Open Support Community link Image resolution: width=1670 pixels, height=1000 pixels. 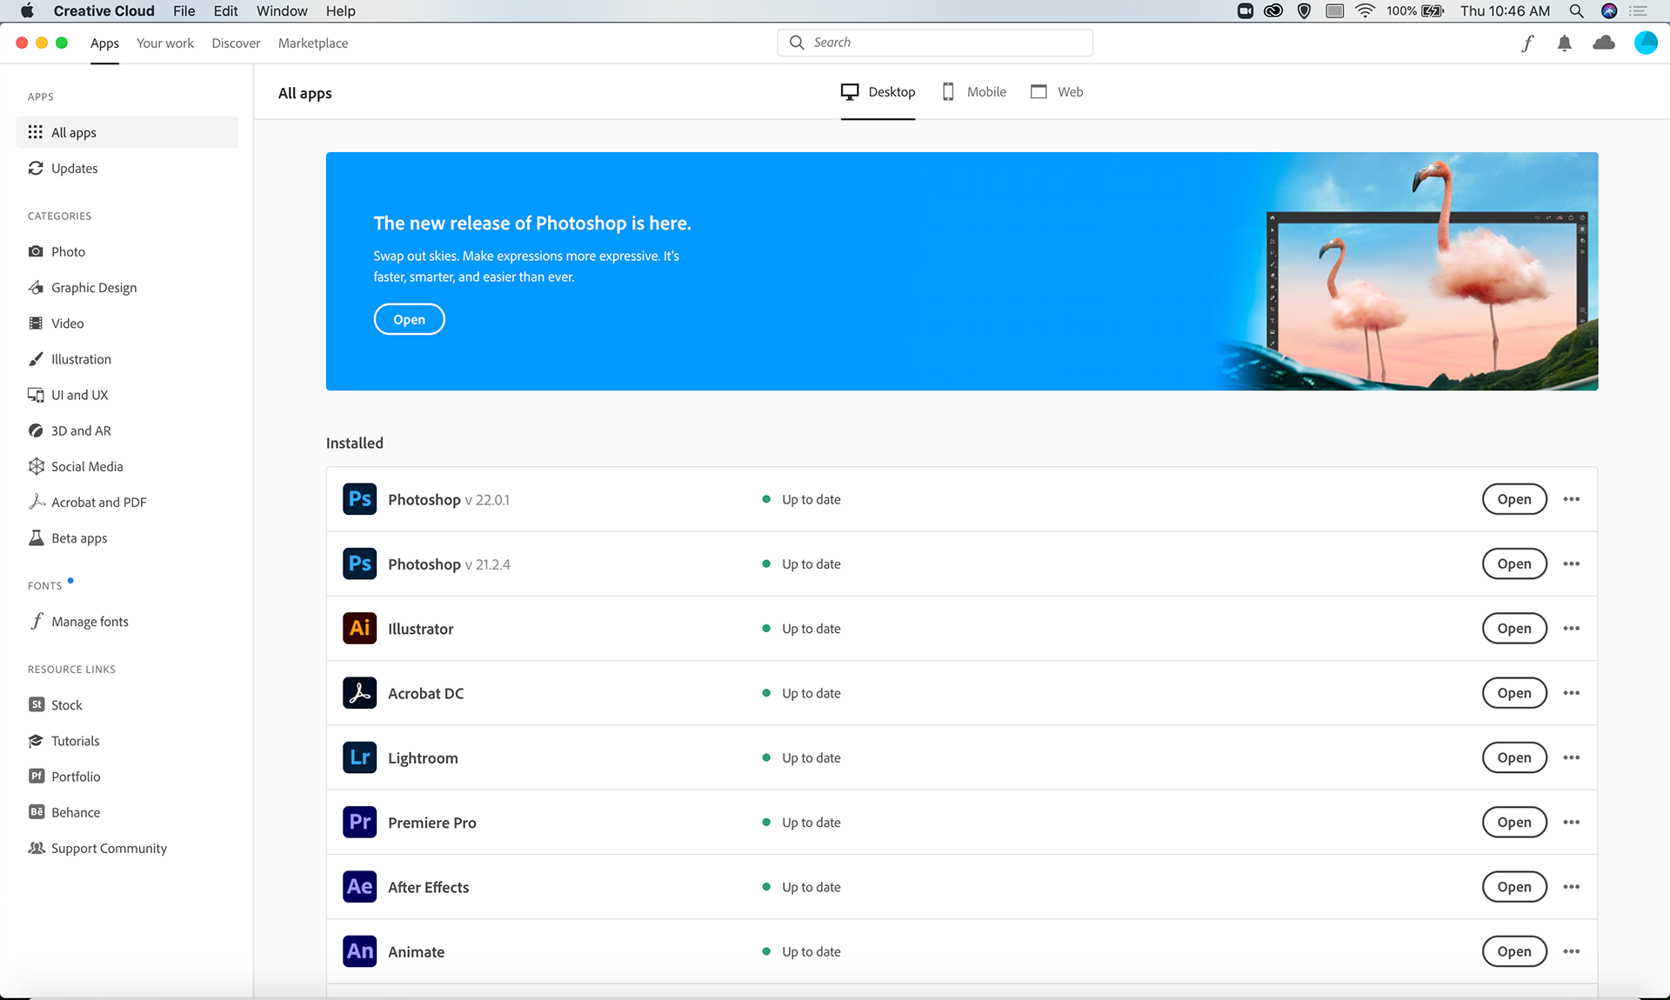click(x=127, y=848)
